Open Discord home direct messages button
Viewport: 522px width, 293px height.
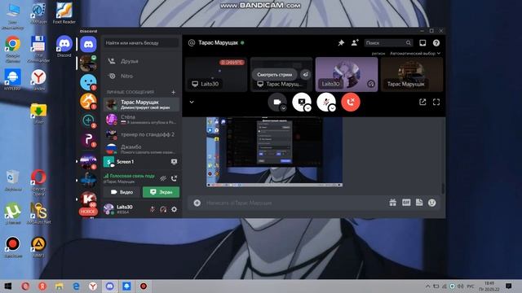tap(88, 44)
